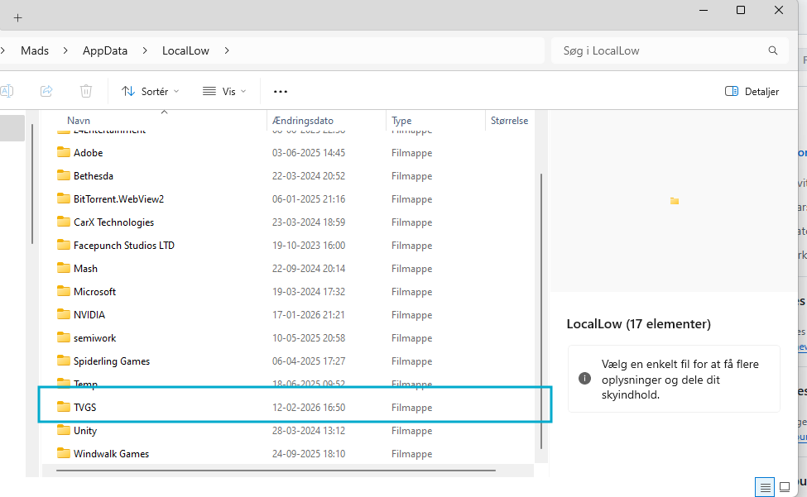Image resolution: width=807 pixels, height=497 pixels.
Task: Open a new tab with plus icon
Action: click(17, 17)
